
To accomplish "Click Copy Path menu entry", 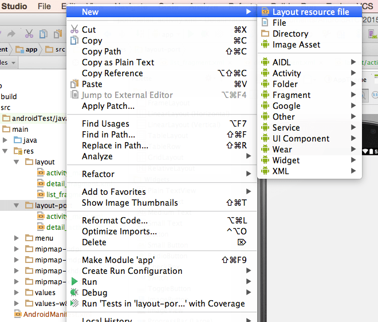I will tap(162, 52).
